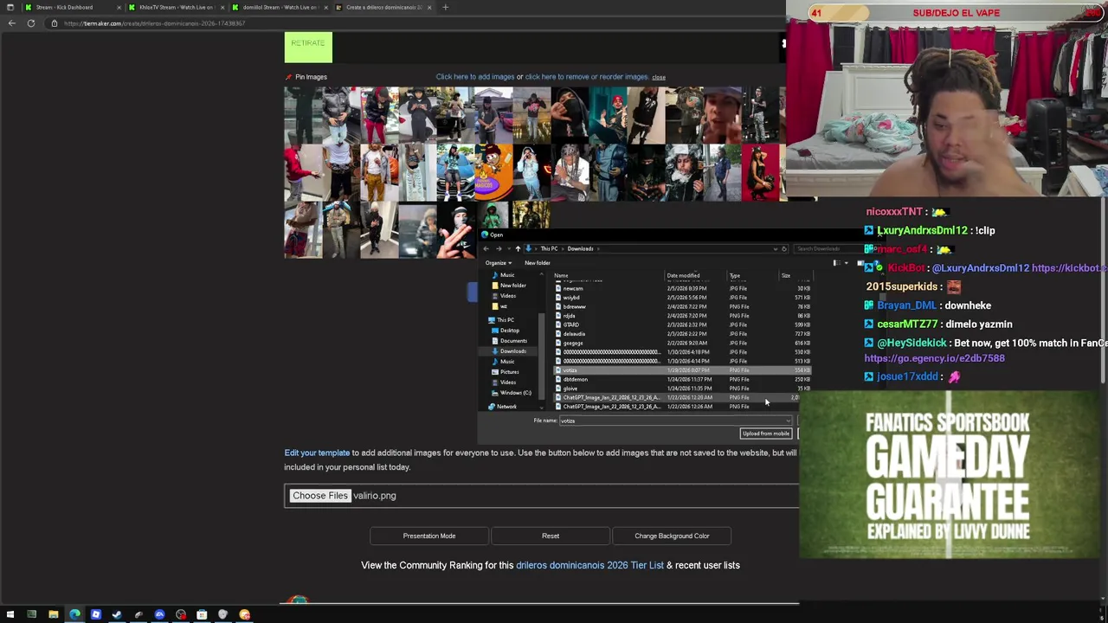Sort files by Name column

[x=561, y=275]
